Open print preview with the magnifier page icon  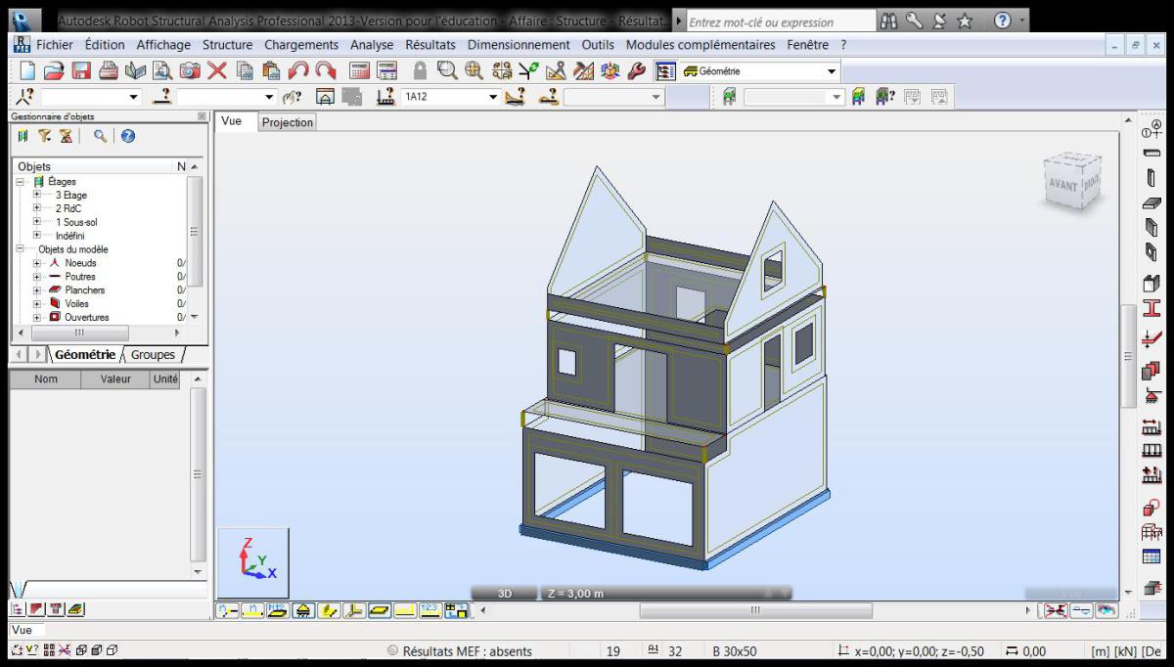[x=162, y=70]
